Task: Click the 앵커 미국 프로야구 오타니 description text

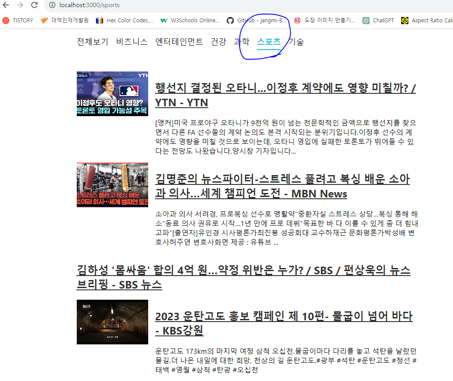Action: pyautogui.click(x=286, y=137)
